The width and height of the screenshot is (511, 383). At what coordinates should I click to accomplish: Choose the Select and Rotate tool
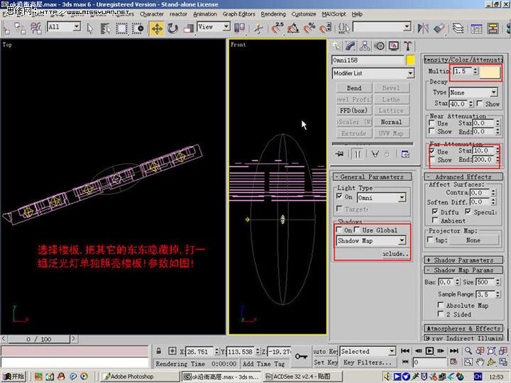tap(172, 28)
